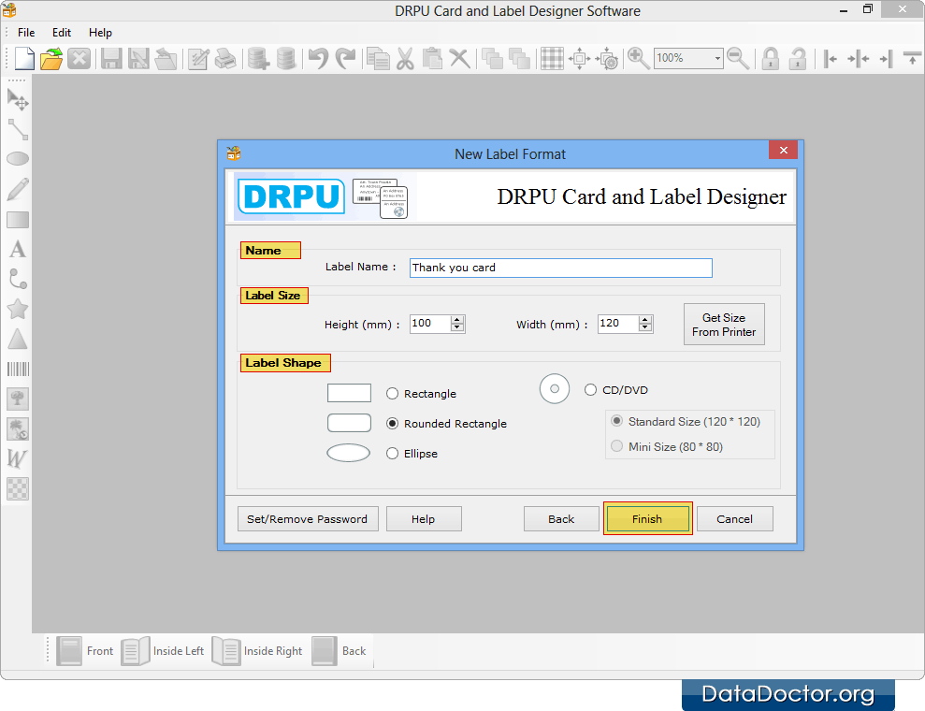Toggle the grid view icon
The width and height of the screenshot is (925, 711).
click(552, 58)
